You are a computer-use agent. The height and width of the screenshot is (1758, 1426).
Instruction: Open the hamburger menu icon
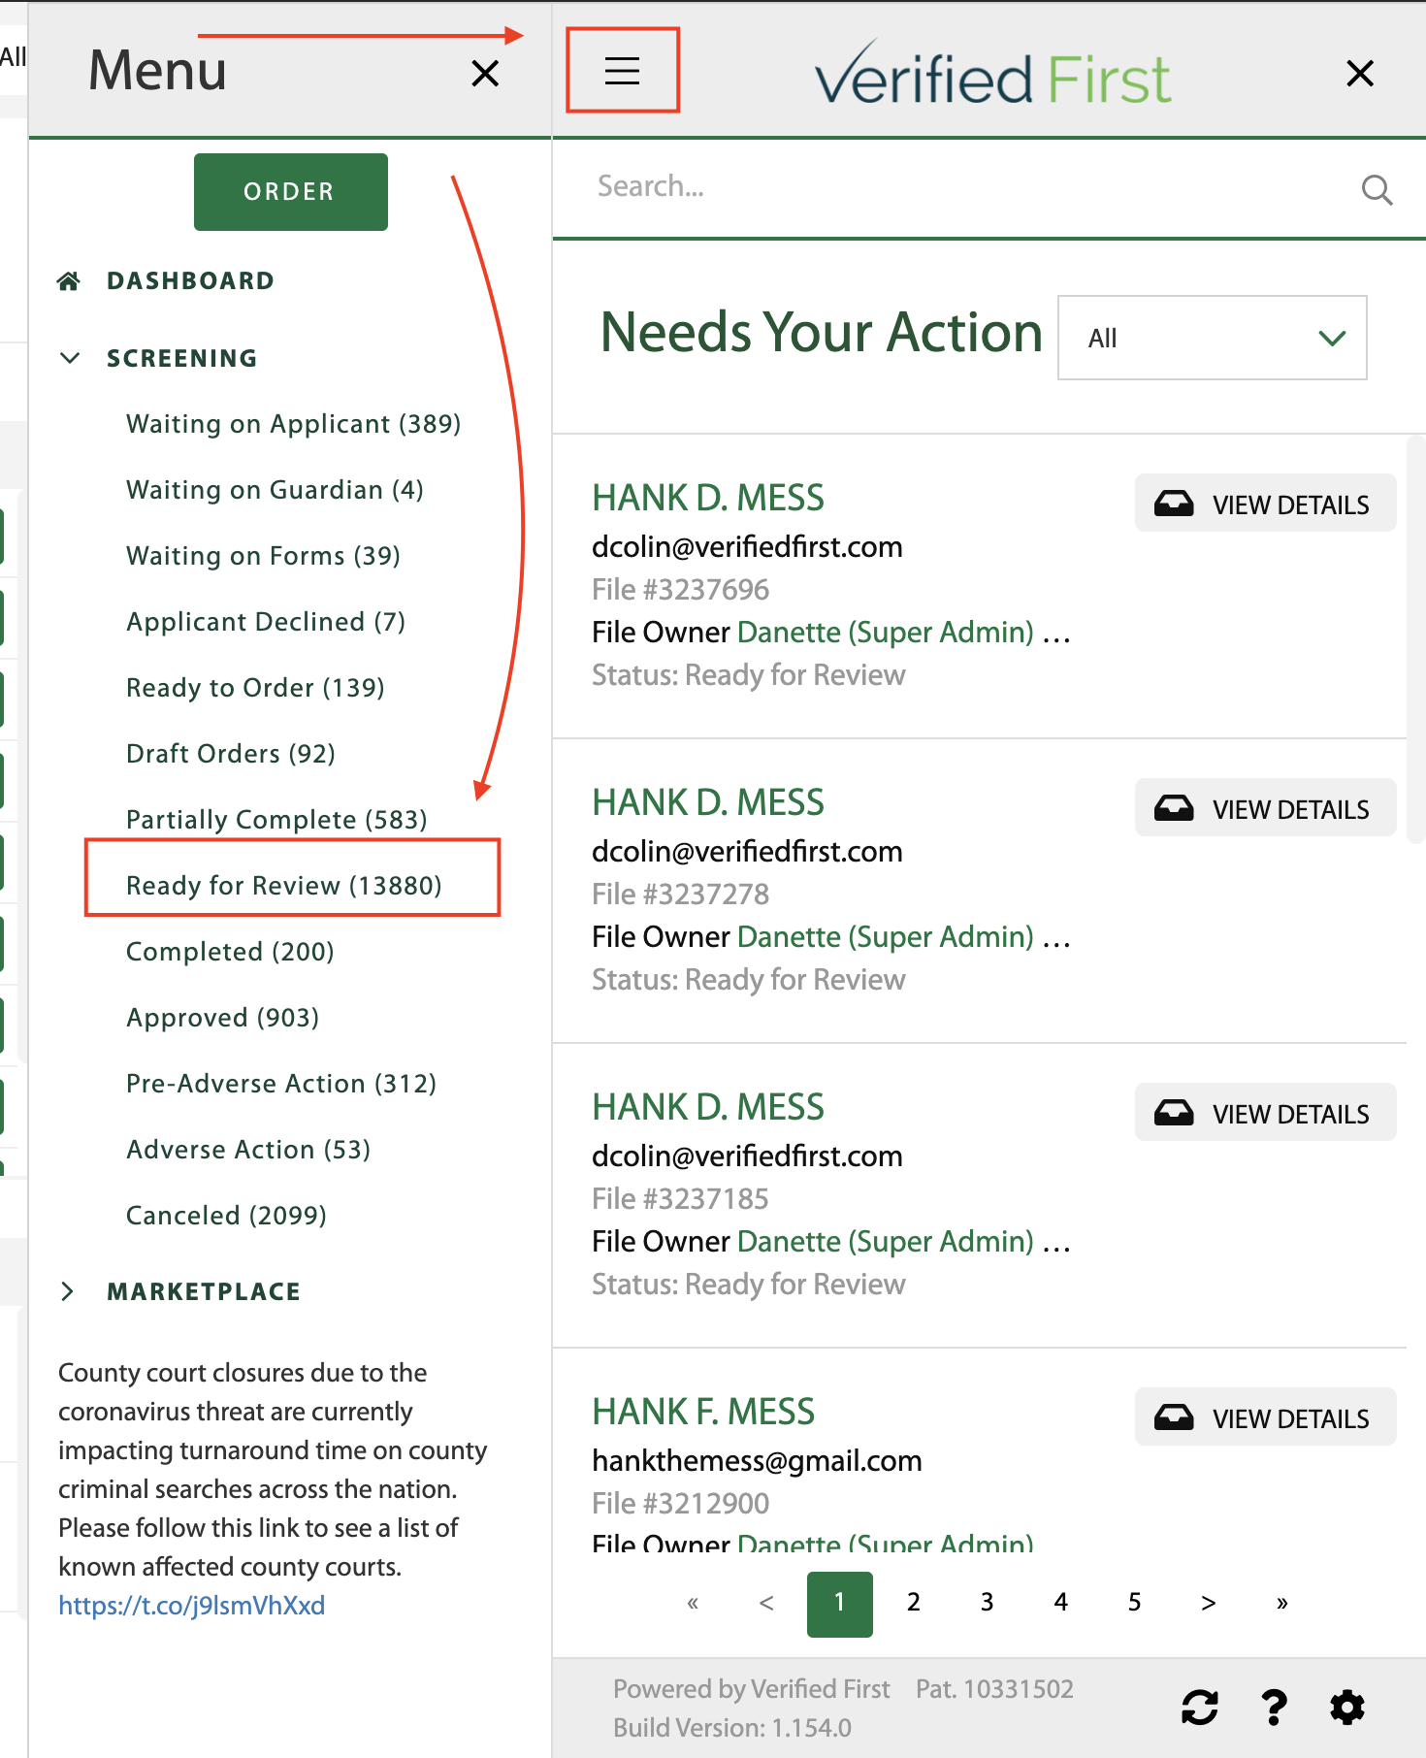click(622, 71)
